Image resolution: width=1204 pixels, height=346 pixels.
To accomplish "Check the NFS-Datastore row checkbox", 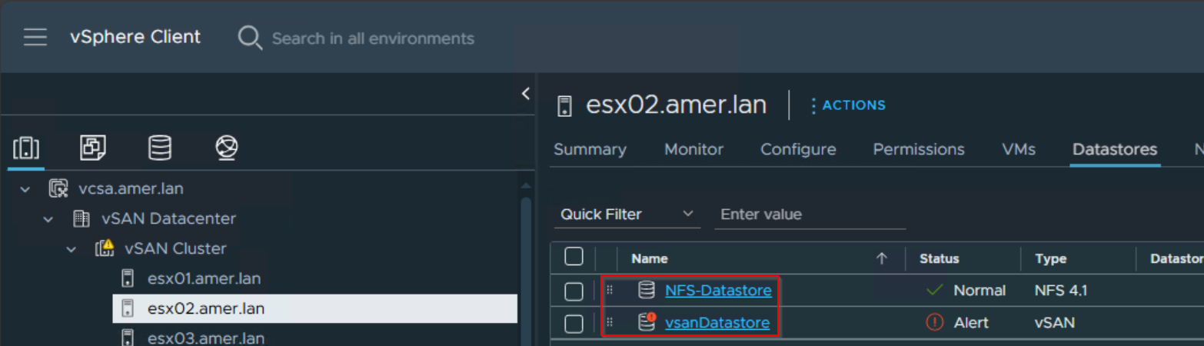I will tap(574, 291).
